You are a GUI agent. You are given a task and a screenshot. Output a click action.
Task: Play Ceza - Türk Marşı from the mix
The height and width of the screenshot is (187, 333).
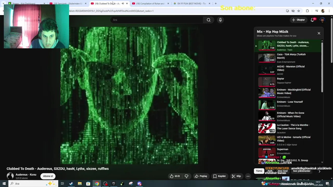[x=287, y=58]
